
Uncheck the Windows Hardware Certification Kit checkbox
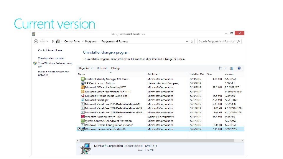(x=79, y=129)
